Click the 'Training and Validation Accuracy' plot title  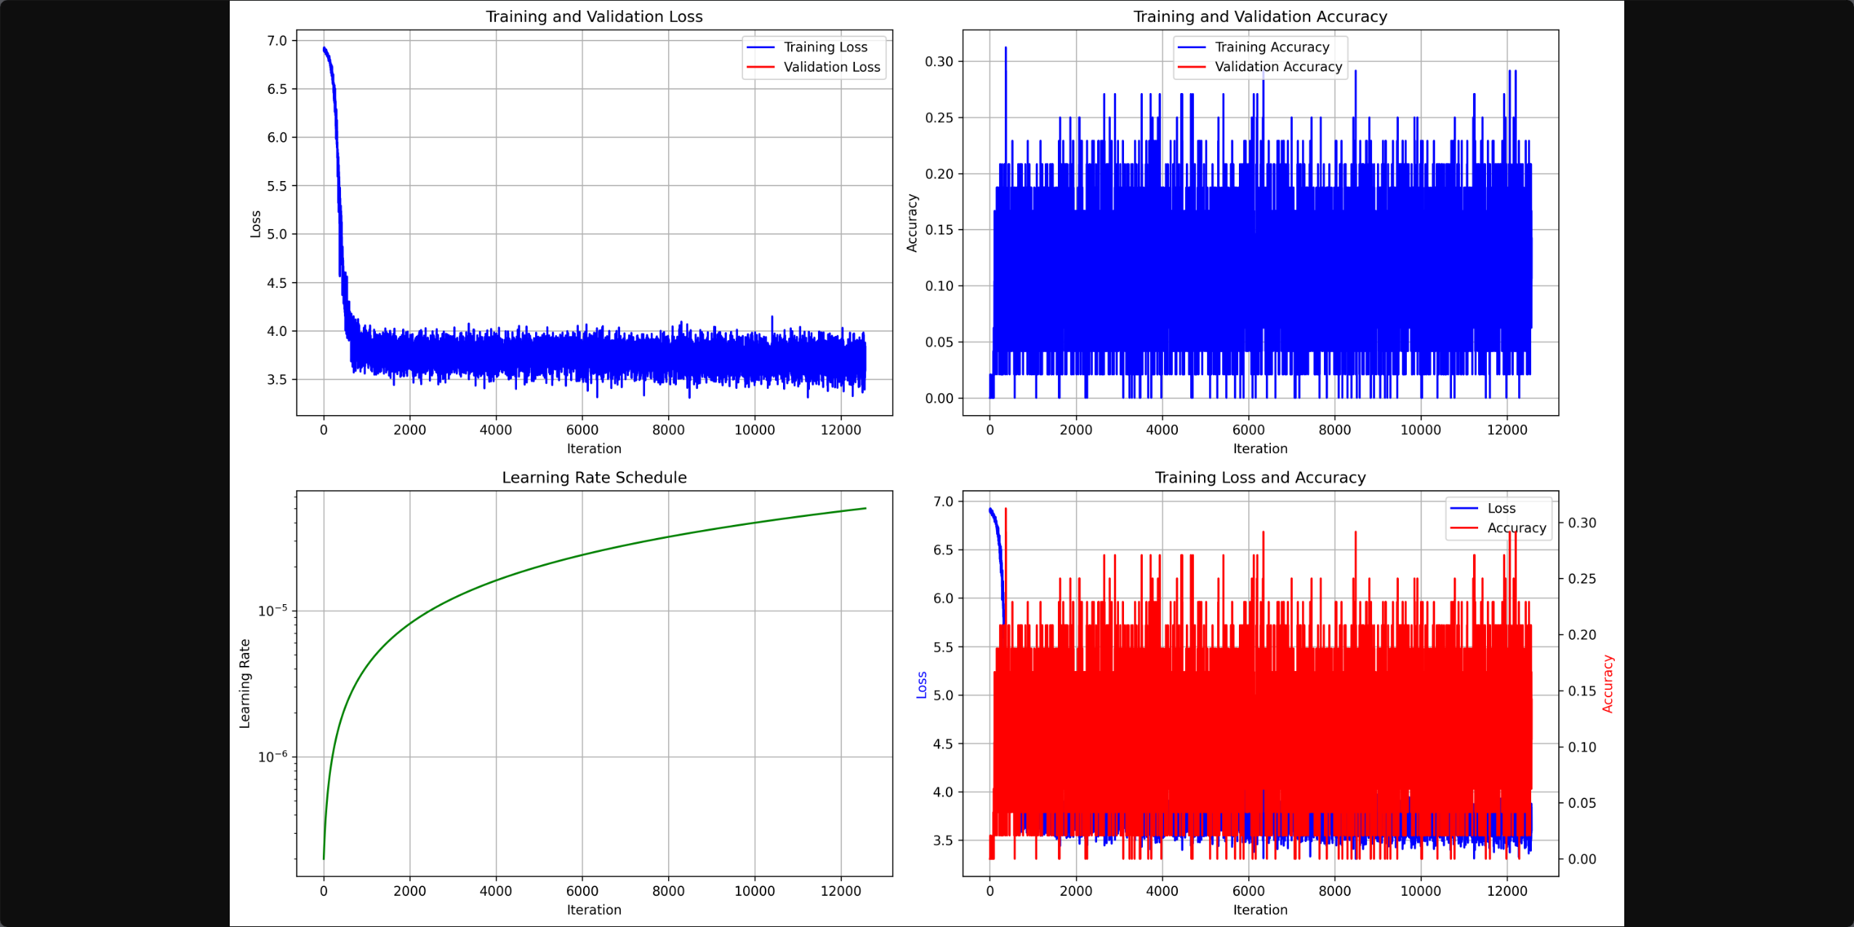point(1260,17)
